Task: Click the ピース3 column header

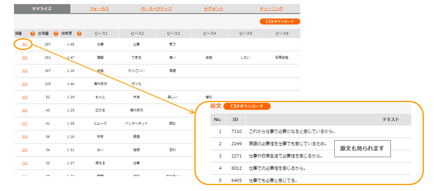Action: pyautogui.click(x=173, y=33)
